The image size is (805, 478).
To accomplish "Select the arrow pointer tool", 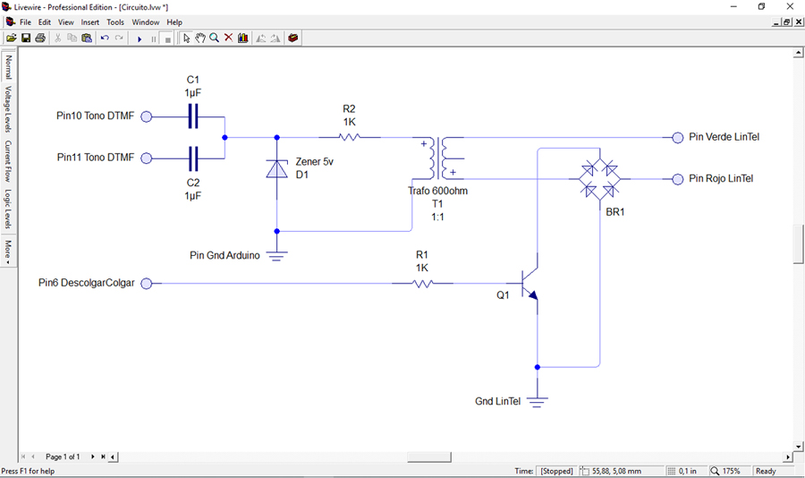I will [186, 38].
